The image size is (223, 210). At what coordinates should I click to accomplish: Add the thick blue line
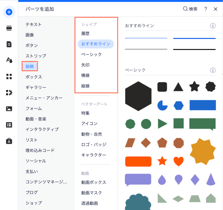point(194,38)
